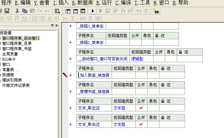This screenshot has height=138, width=224.
Task: Select 常量表... in tree
Action: tap(10, 70)
